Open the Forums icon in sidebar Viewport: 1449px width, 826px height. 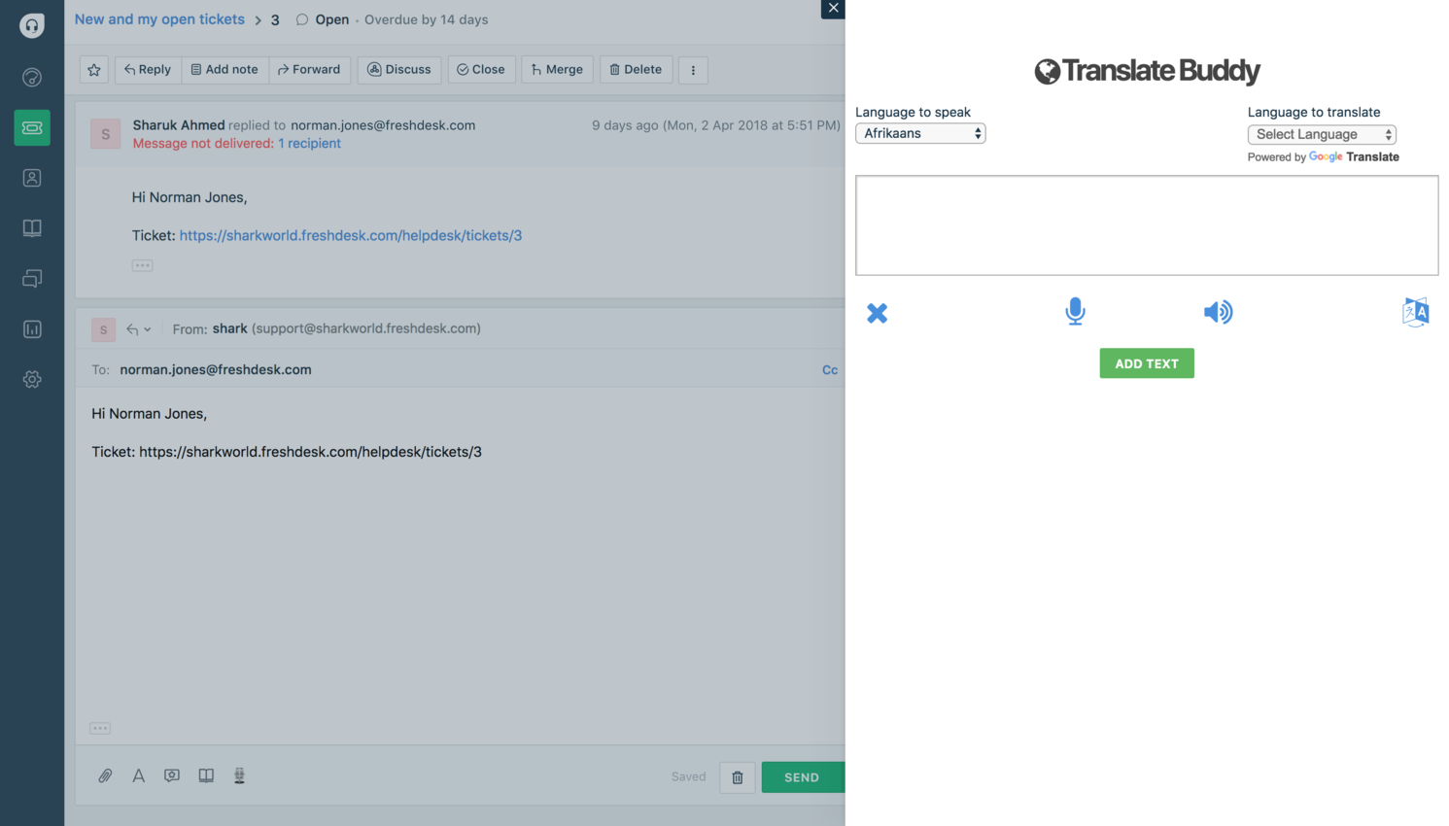click(x=32, y=279)
